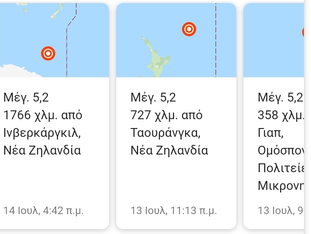311x234 pixels.
Task: Open the map thumbnail of the Ταουράνγκα earthquake
Action: click(176, 40)
